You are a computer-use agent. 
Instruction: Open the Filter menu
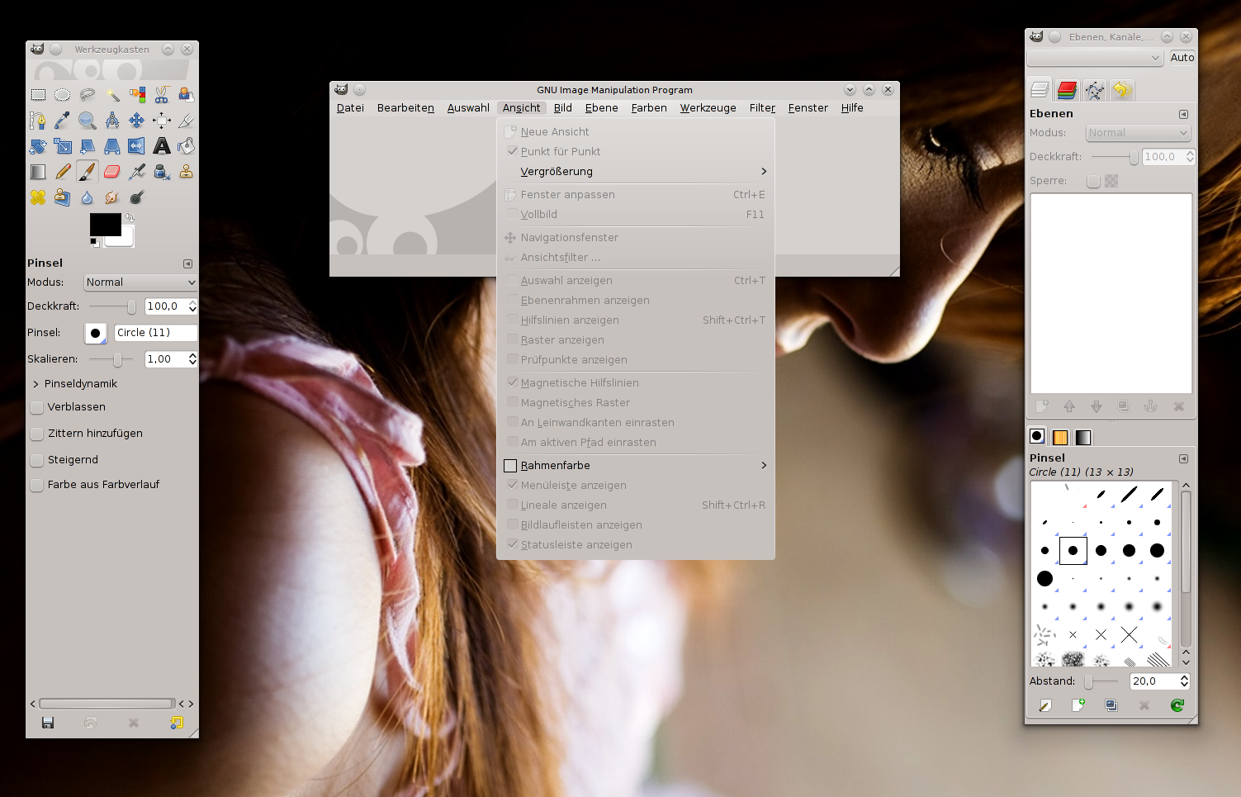pos(761,108)
